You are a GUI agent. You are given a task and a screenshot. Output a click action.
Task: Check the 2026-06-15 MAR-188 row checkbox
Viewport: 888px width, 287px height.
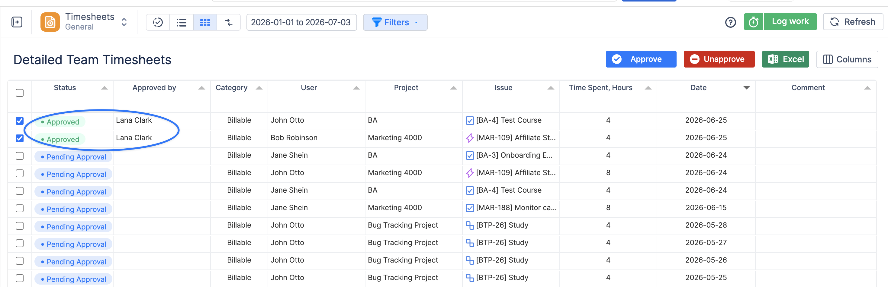coord(20,208)
